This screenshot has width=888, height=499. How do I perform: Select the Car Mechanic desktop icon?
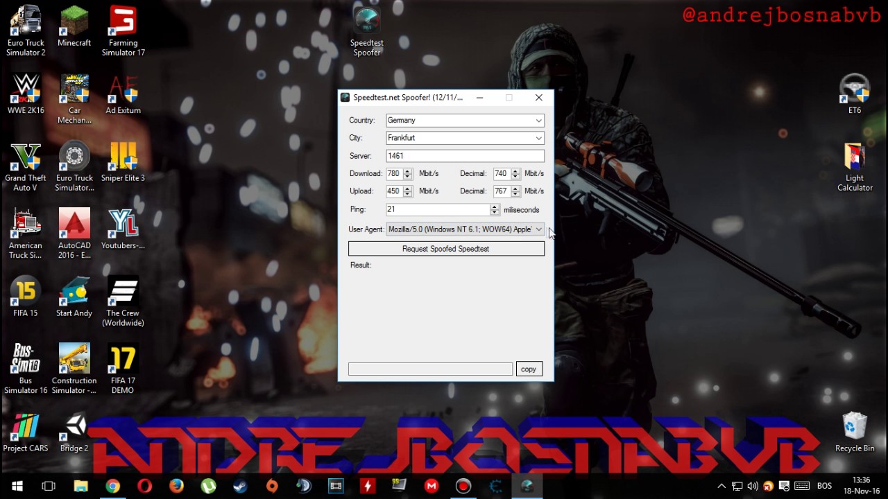coord(74,99)
